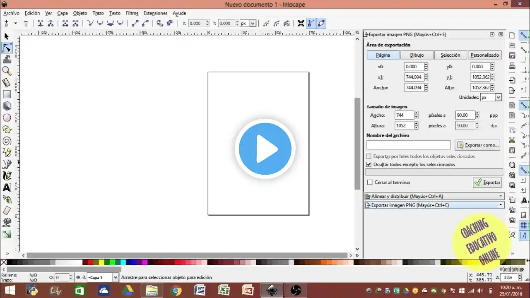Screen dimensions: 530x298
Task: Enable Cerrar al terminar checkbox
Action: (x=370, y=183)
